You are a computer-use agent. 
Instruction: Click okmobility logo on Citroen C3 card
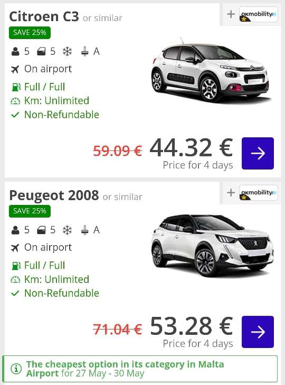pyautogui.click(x=259, y=14)
